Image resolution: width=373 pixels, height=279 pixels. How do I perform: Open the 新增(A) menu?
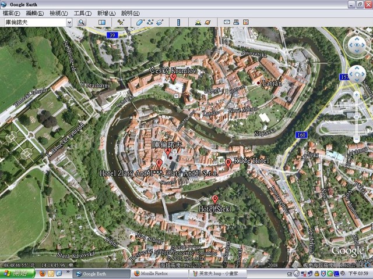(x=106, y=13)
